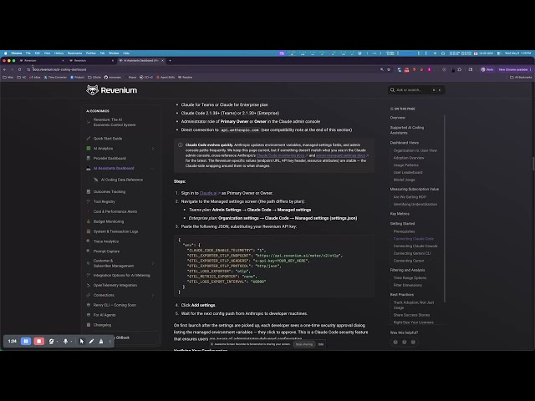This screenshot has height=401, width=535.
Task: Open a new Chrome tab
Action: click(x=170, y=60)
